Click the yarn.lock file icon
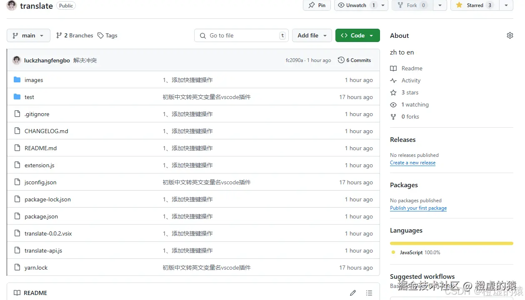The width and height of the screenshot is (525, 300). coord(17,268)
